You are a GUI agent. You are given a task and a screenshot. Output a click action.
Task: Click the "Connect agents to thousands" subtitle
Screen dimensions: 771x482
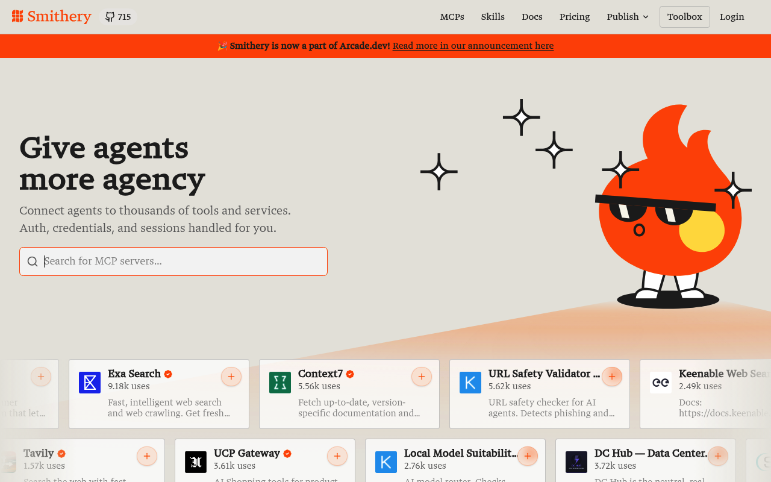point(155,219)
